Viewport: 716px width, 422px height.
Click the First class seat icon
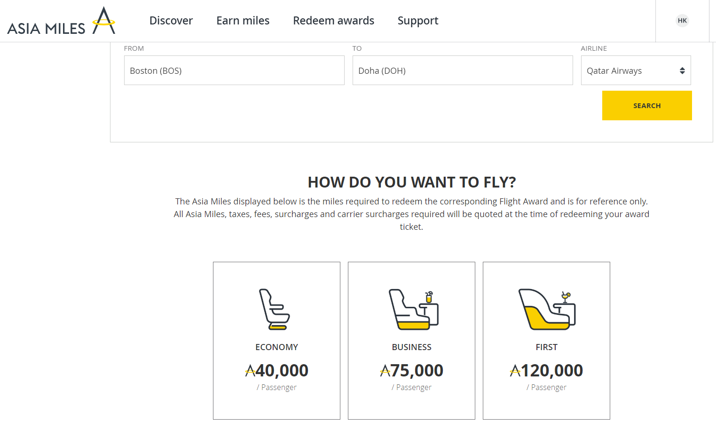547,309
